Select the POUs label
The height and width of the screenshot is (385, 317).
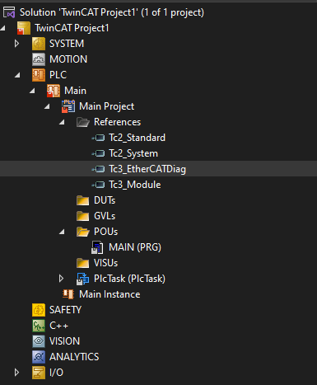(x=106, y=232)
